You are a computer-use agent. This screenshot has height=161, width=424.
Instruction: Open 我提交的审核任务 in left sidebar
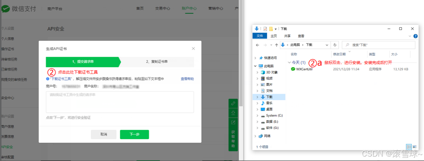click(x=14, y=80)
